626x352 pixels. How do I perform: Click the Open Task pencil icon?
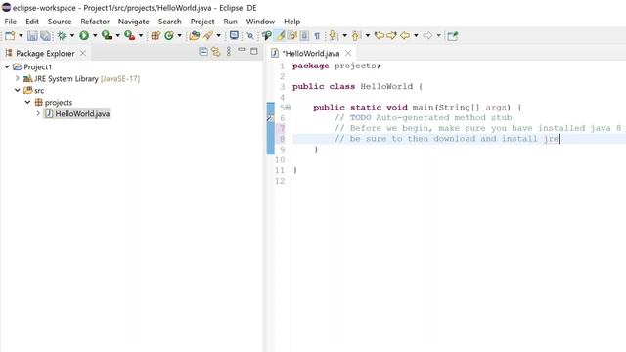207,36
